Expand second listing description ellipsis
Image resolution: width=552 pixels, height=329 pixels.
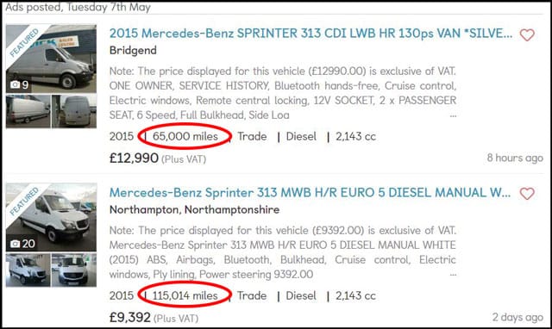tap(453, 275)
